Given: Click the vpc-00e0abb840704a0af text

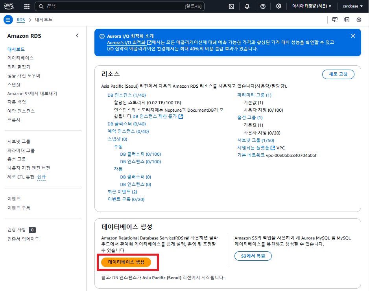Looking at the screenshot, I should pyautogui.click(x=291, y=155).
